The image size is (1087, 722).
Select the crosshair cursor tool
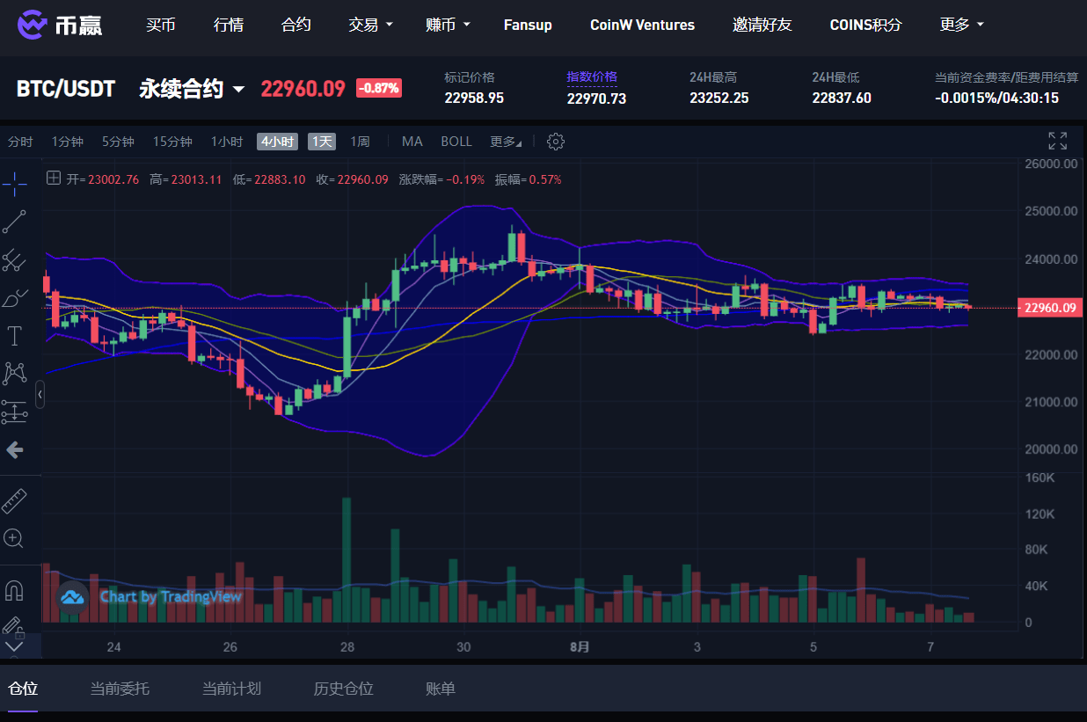pos(14,183)
